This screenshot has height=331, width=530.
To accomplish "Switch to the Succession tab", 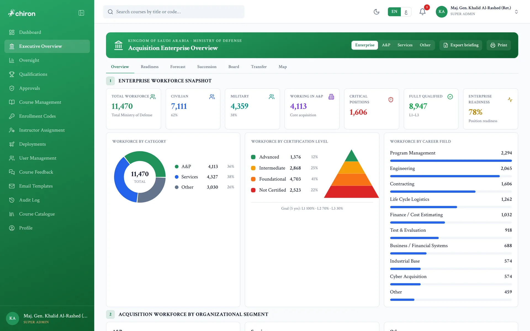I will pos(207,67).
